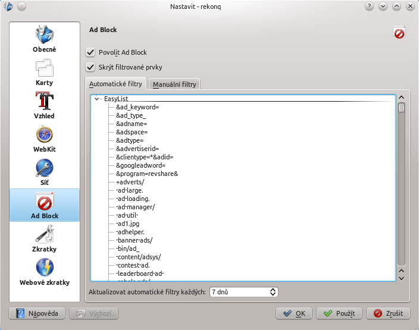
Task: Select the -ad-manager/ filter row
Action: (135, 207)
